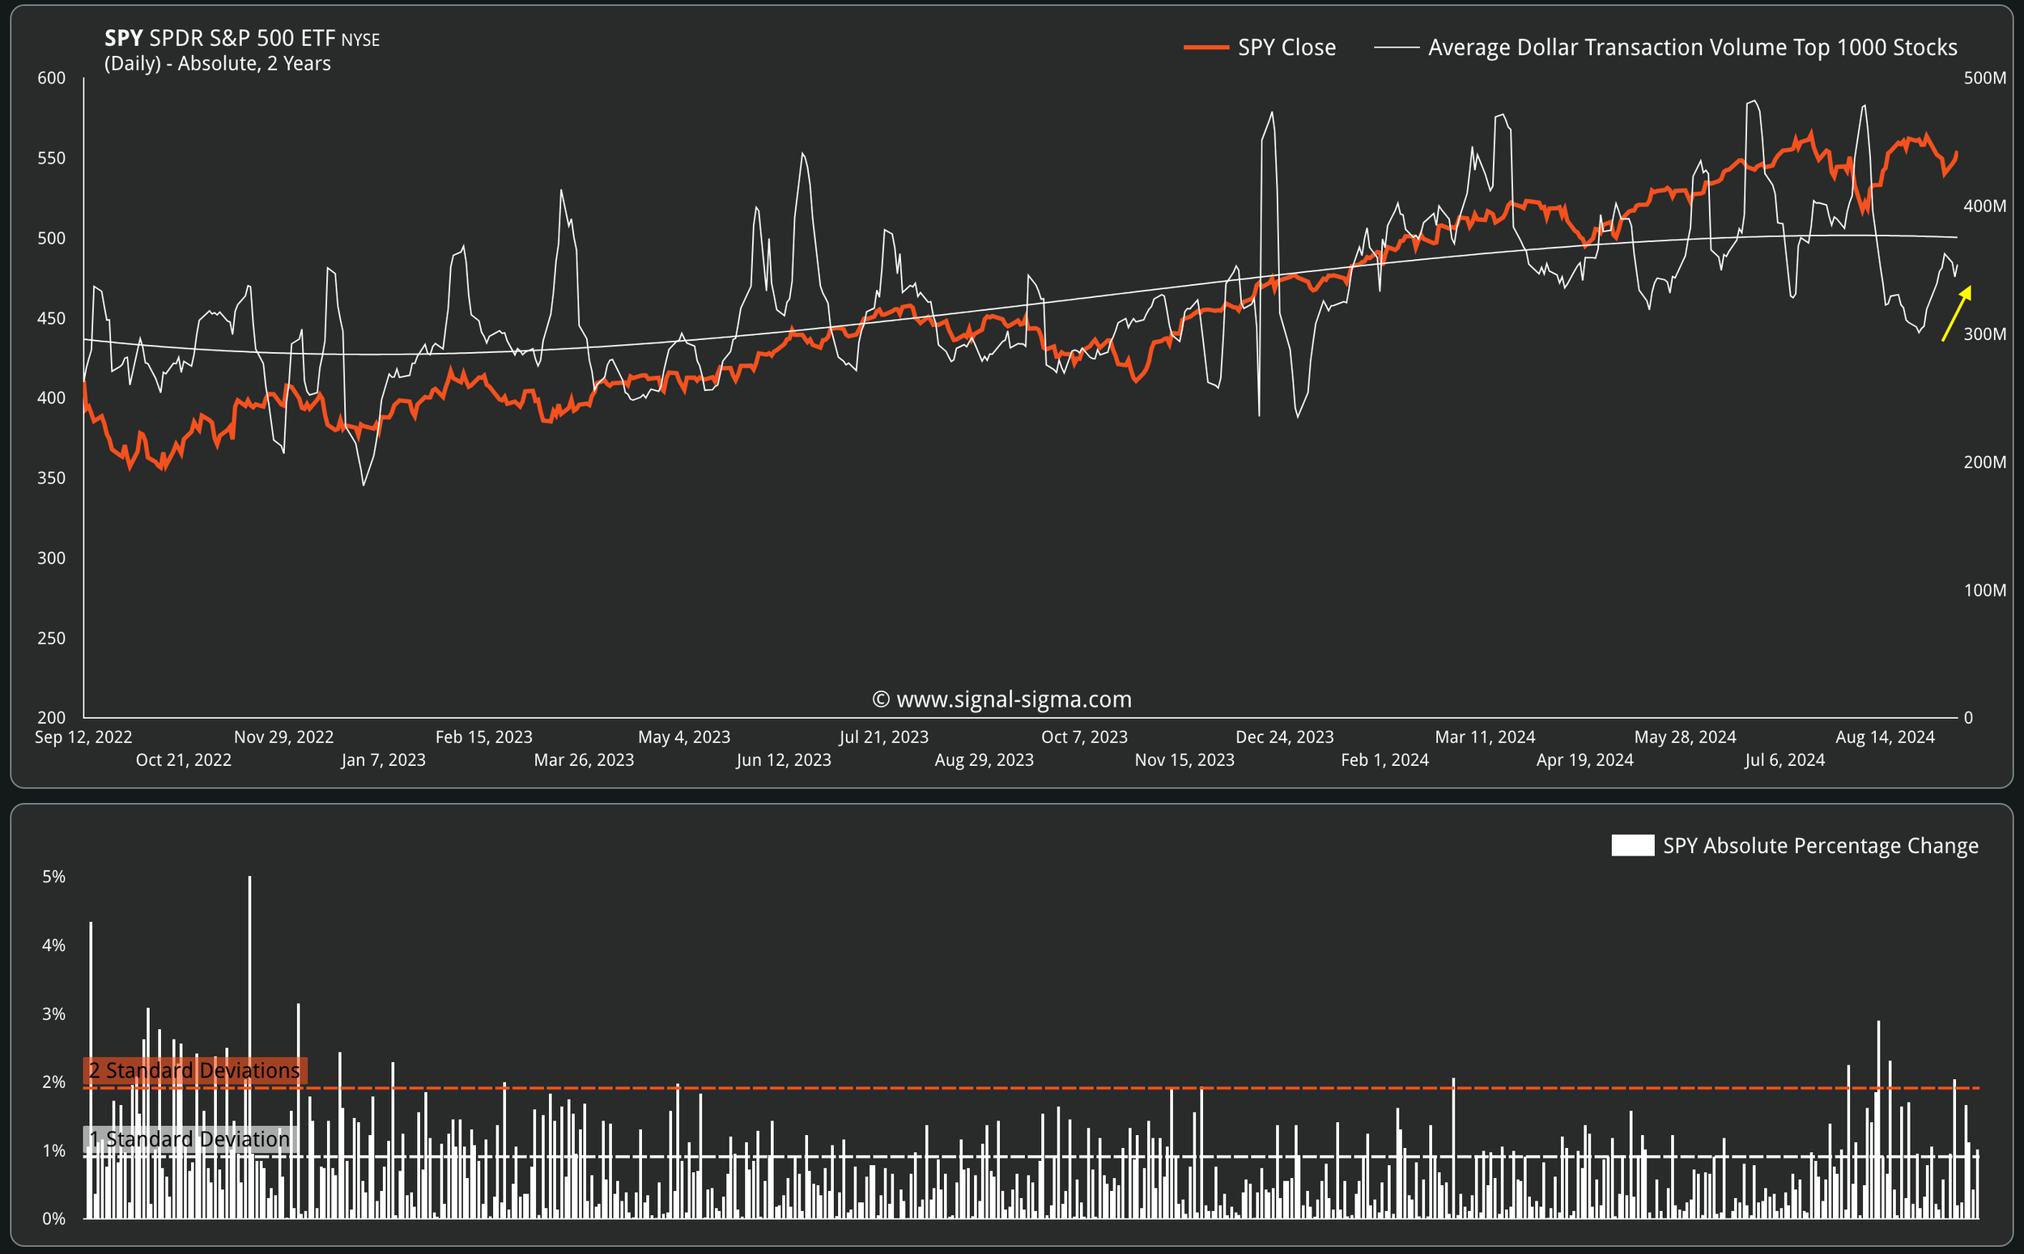2024x1254 pixels.
Task: Click the 1% axis label in lower chart
Action: tap(54, 1150)
